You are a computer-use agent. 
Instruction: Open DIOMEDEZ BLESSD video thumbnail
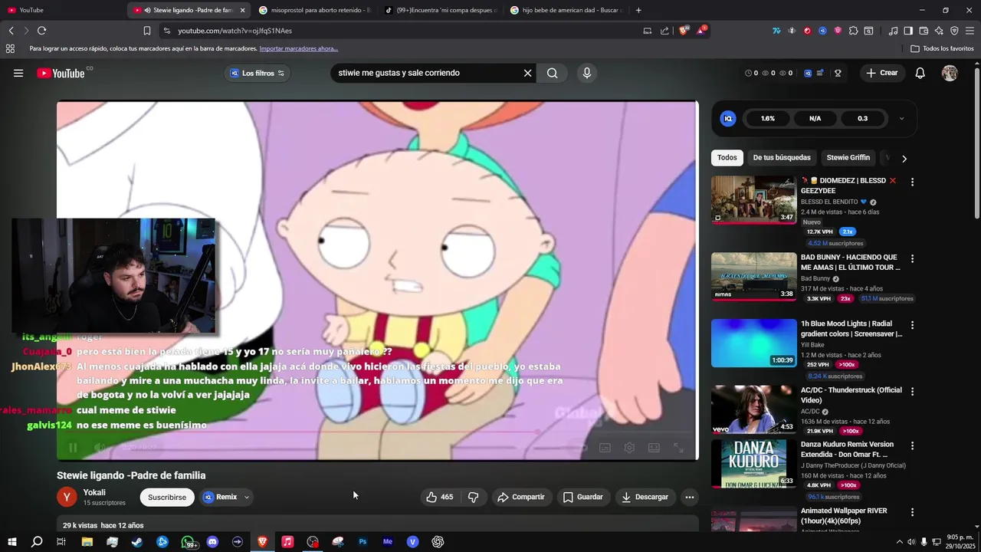pos(754,200)
